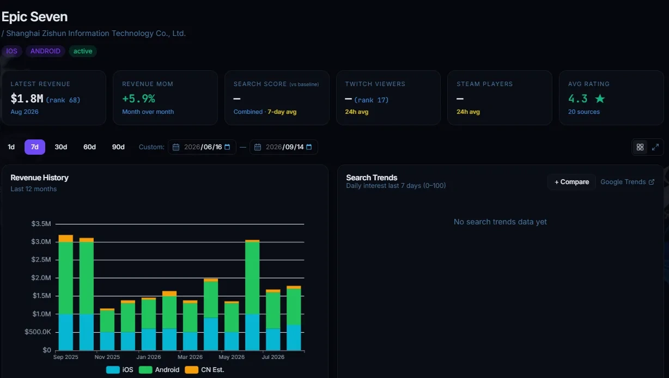Click the (rank 68) revenue rank text
The width and height of the screenshot is (669, 378).
(63, 100)
